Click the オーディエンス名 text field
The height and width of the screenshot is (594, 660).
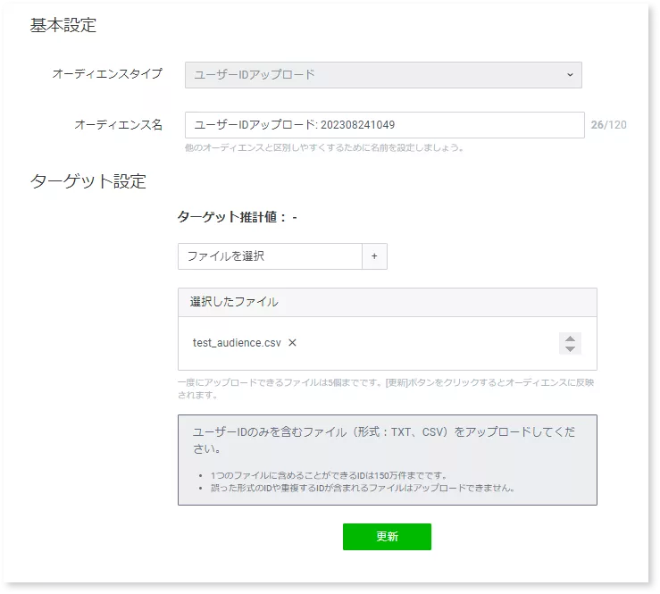coord(384,125)
